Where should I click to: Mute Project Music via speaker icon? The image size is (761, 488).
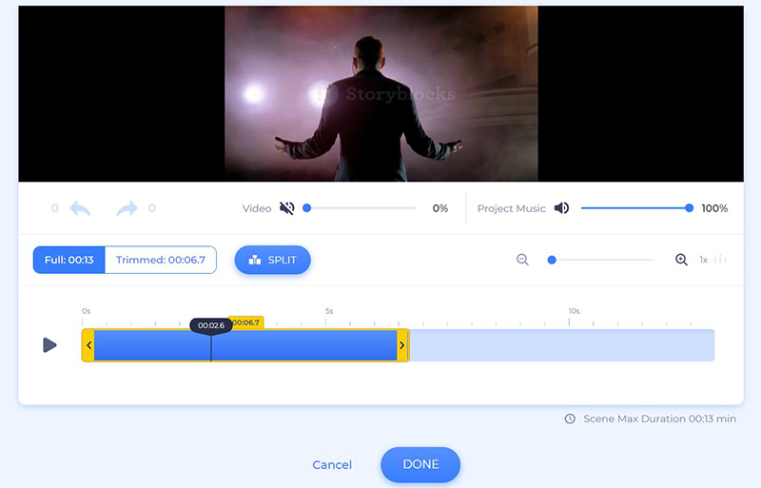(562, 208)
